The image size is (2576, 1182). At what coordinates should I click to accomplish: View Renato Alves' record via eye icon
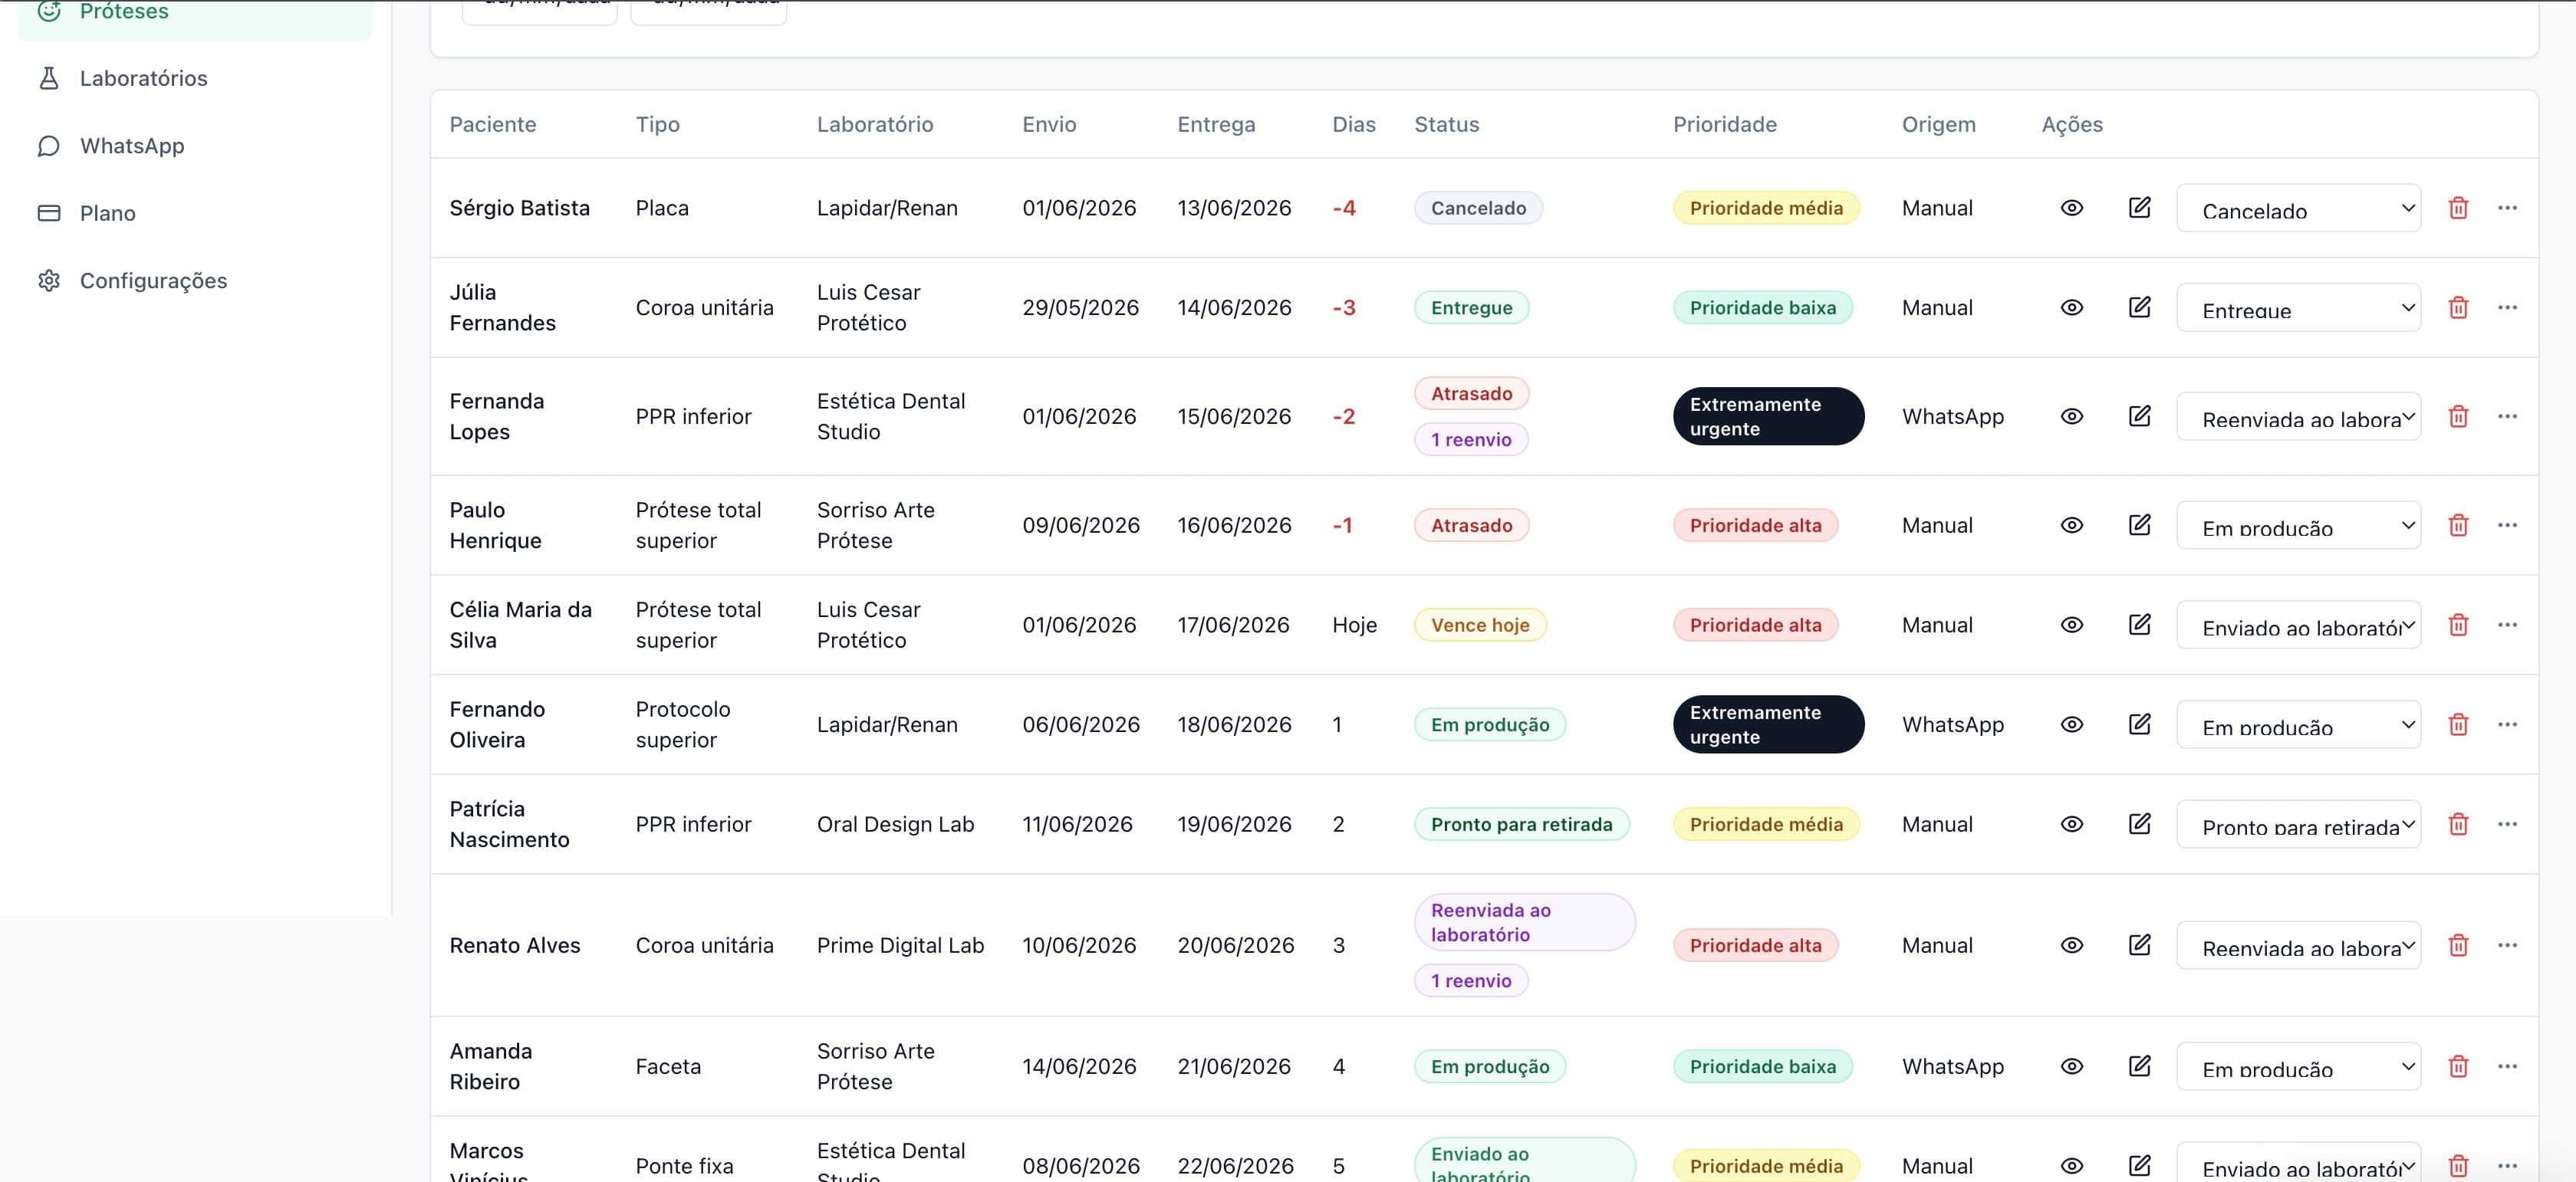coord(2072,945)
